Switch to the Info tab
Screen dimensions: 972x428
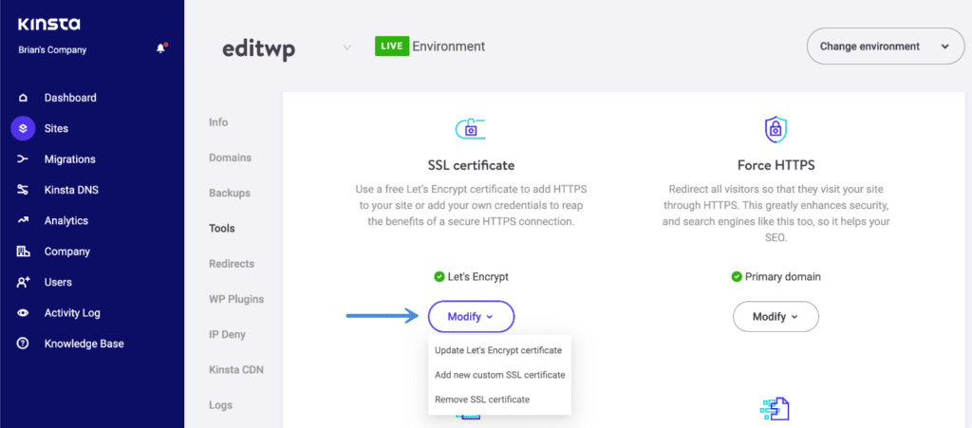pyautogui.click(x=218, y=122)
